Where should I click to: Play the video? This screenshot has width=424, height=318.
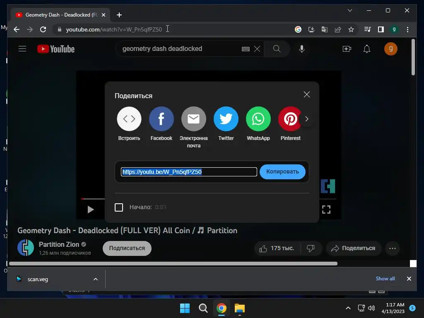[91, 210]
